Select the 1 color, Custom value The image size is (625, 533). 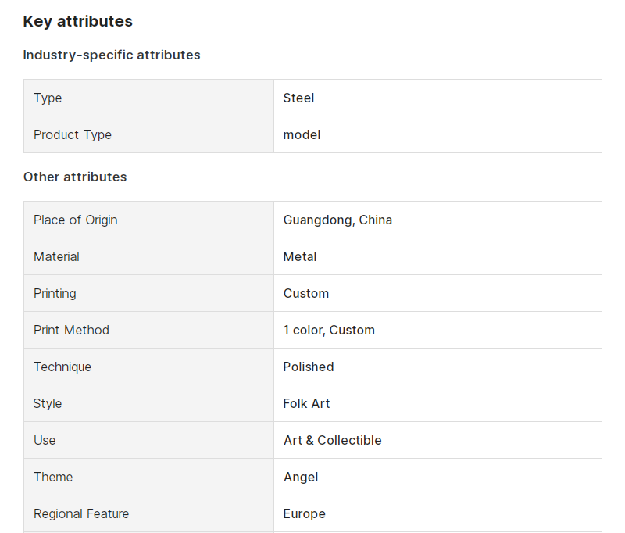point(329,330)
